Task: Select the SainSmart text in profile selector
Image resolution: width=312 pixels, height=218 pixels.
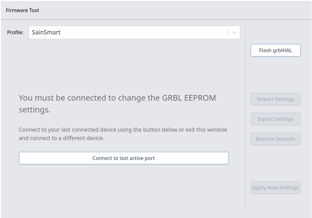Action: 46,32
